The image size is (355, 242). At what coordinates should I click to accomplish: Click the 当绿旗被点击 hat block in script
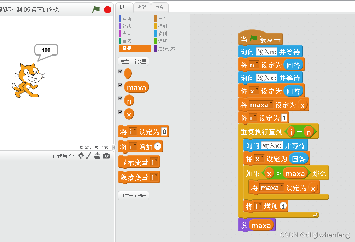[260, 38]
